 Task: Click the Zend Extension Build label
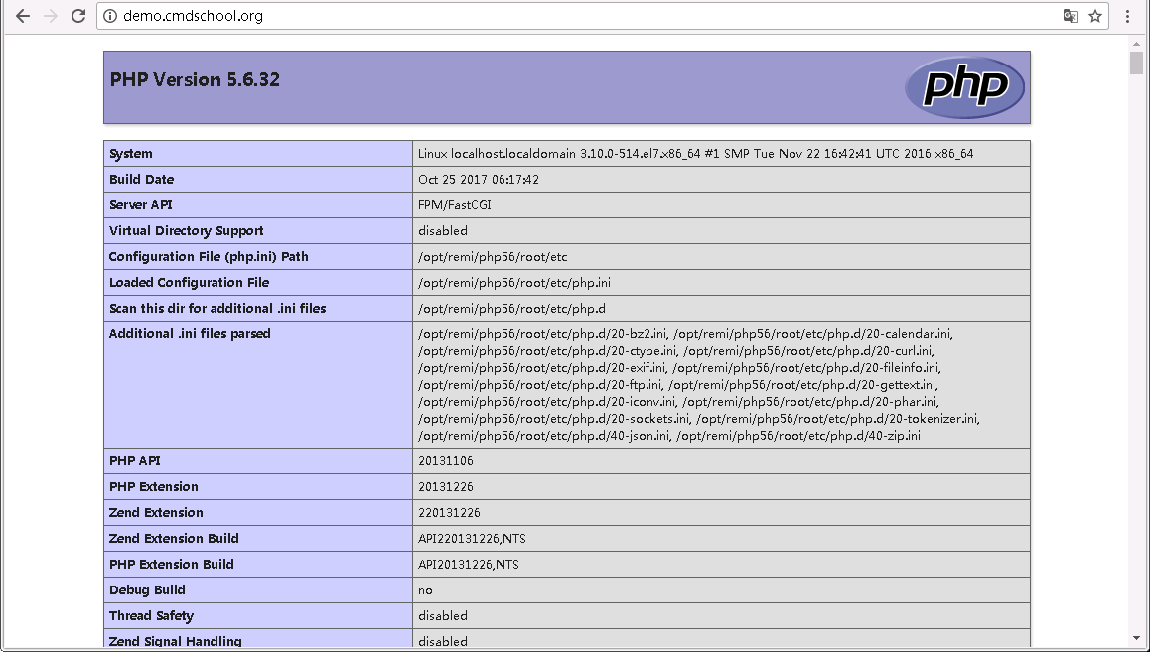[174, 539]
